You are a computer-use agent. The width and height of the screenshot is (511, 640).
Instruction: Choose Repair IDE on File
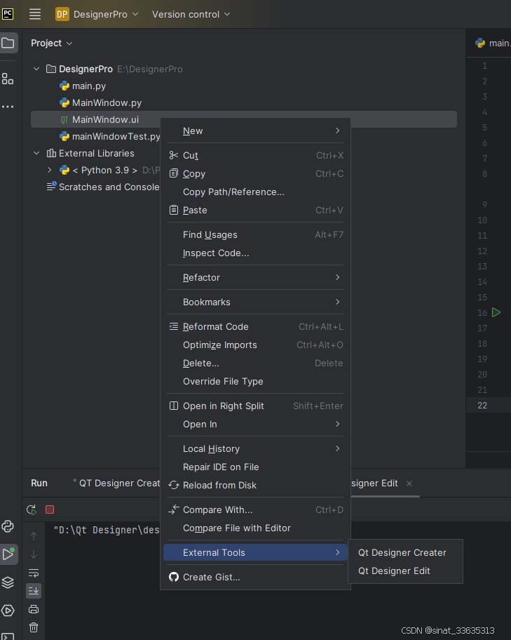coord(255,467)
